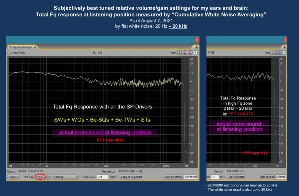Click Copy to Clipboard in right window
Viewport: 299px width, 196px height.
pos(236,177)
